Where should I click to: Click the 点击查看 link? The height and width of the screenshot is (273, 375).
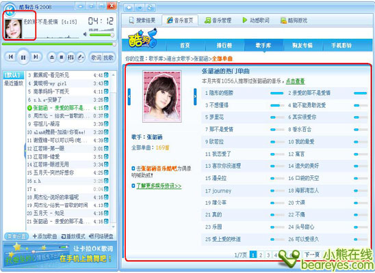(296, 81)
